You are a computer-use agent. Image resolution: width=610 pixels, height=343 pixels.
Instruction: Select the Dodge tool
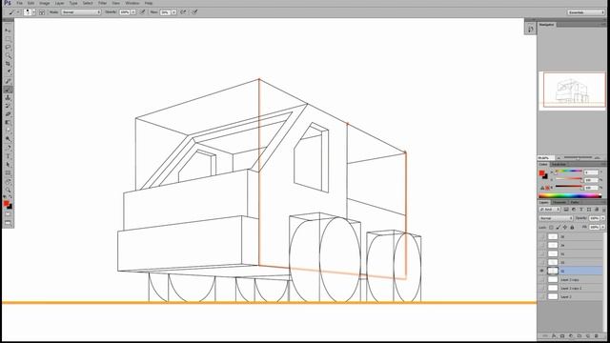point(8,139)
